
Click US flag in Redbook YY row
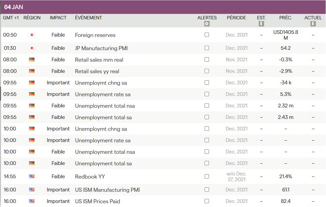(x=32, y=177)
